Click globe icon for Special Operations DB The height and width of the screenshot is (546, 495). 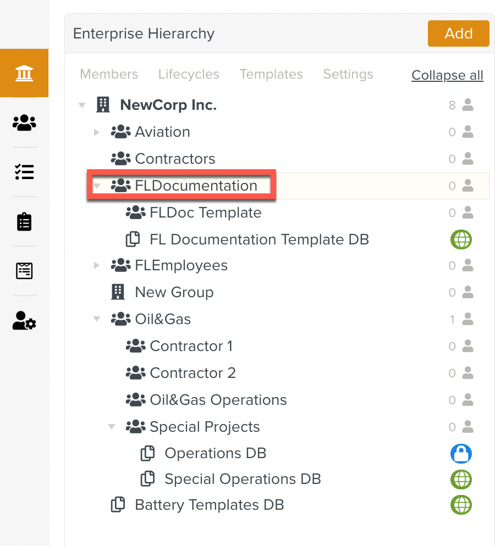461,480
